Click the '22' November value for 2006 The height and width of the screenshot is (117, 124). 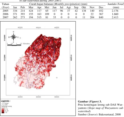(92, 14)
